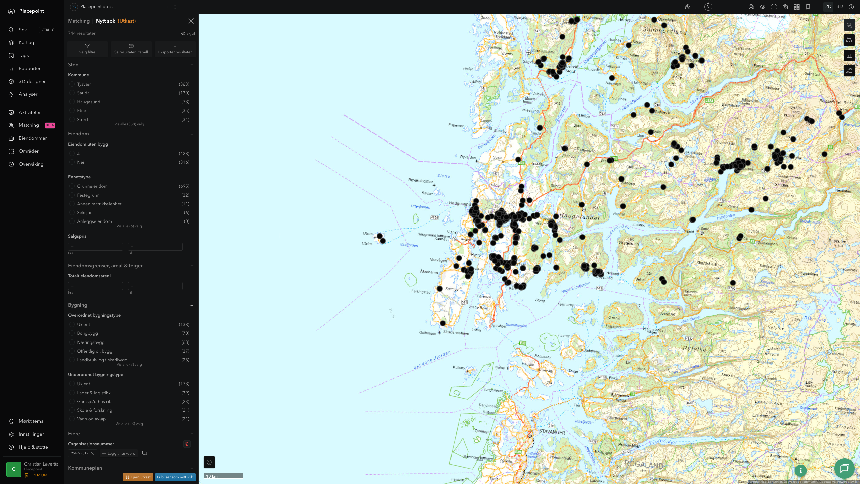Reset map orientation with the north compass
Screen dimensions: 860x484
pos(708,7)
